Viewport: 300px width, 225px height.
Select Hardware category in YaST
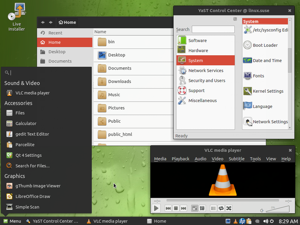198,51
